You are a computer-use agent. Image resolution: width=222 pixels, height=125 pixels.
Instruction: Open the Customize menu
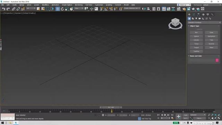[99, 5]
